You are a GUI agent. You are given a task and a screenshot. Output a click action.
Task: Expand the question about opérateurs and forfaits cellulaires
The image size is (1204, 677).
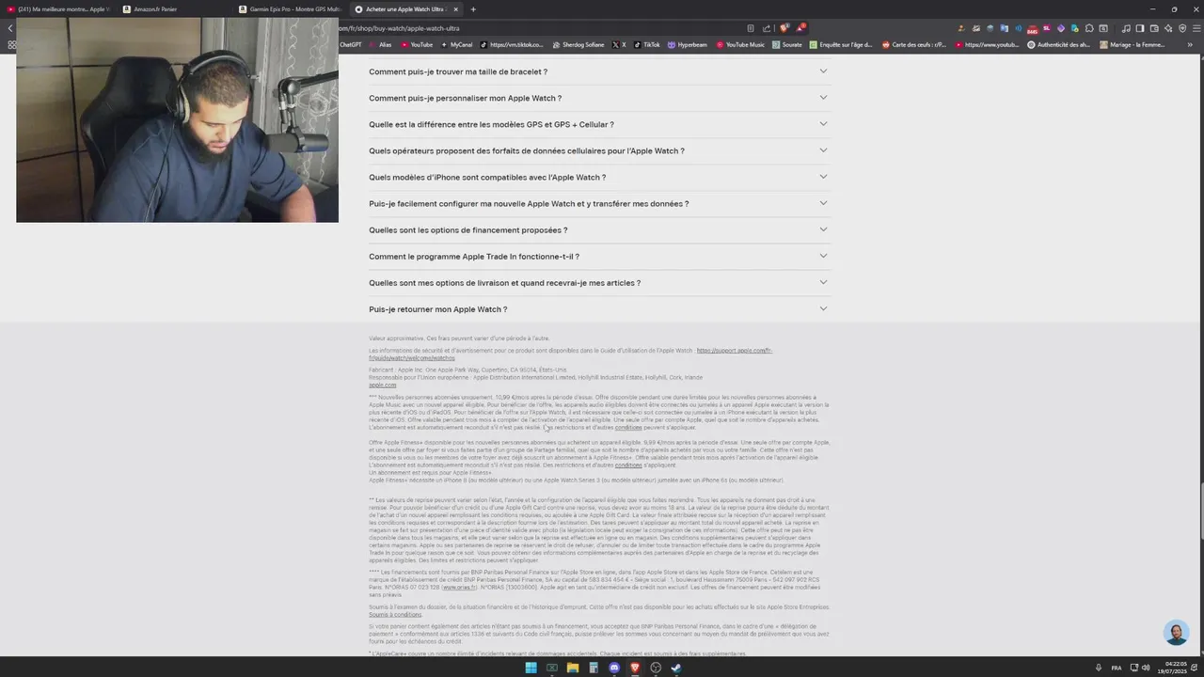point(598,150)
